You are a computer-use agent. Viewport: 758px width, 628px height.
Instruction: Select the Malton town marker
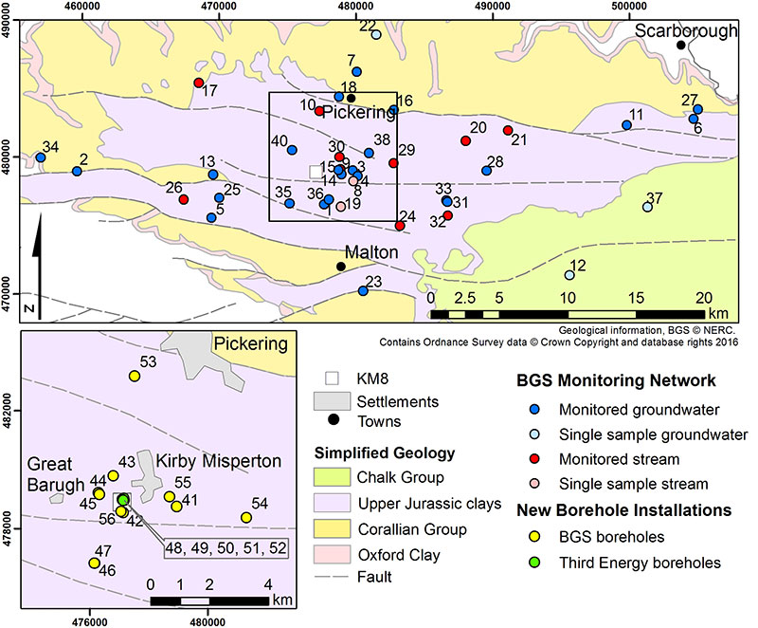342,267
